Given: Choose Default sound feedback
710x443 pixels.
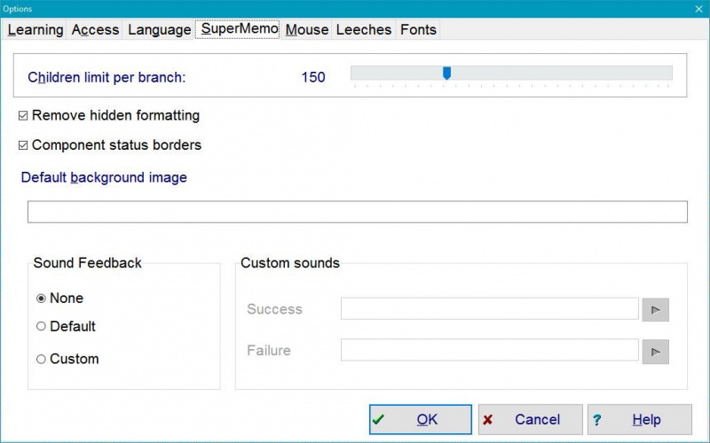Looking at the screenshot, I should pyautogui.click(x=41, y=326).
